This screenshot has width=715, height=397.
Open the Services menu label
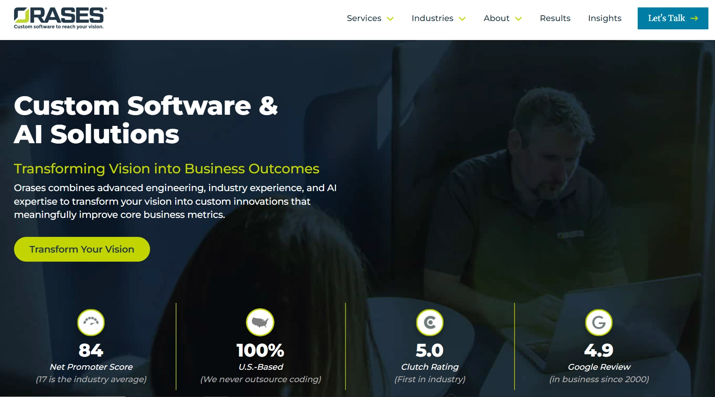pyautogui.click(x=364, y=18)
